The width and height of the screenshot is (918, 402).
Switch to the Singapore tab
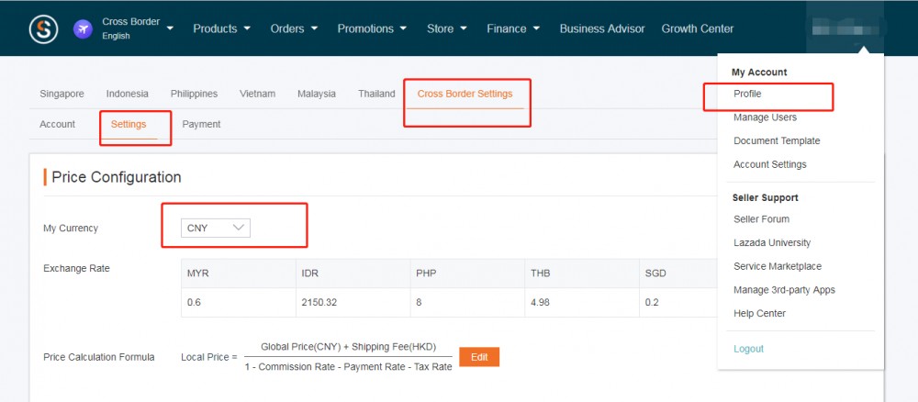coord(62,94)
